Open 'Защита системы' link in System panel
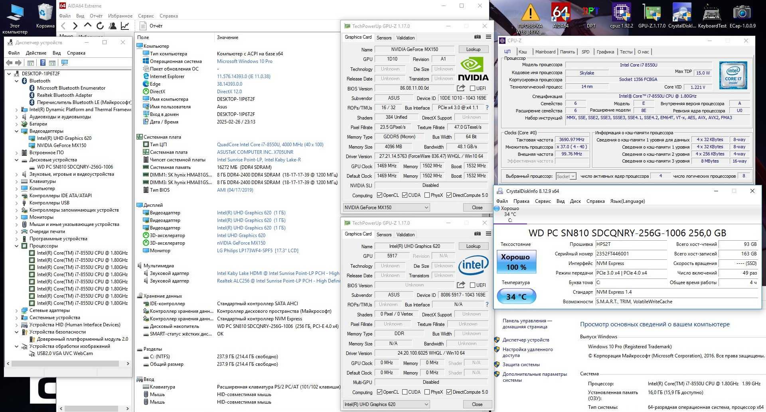 (521, 365)
